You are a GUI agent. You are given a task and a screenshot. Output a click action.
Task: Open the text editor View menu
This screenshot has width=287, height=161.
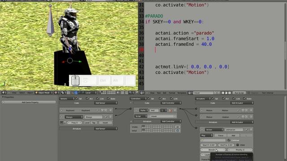[x=152, y=93]
